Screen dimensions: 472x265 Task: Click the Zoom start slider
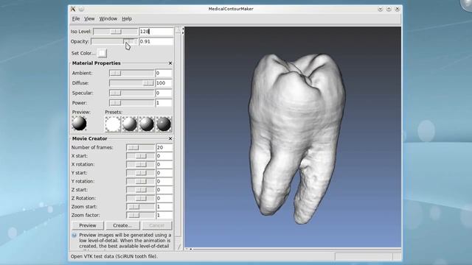pos(140,207)
